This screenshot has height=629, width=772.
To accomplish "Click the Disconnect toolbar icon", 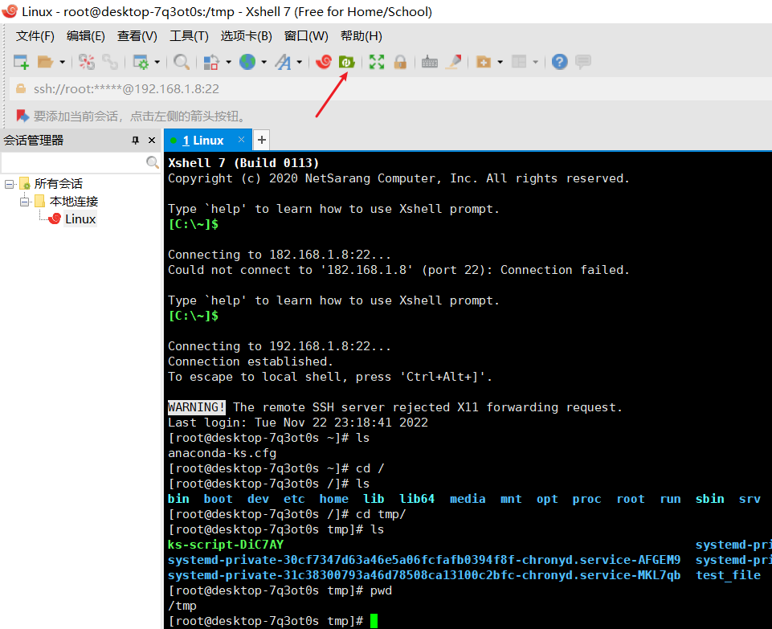I will (87, 62).
